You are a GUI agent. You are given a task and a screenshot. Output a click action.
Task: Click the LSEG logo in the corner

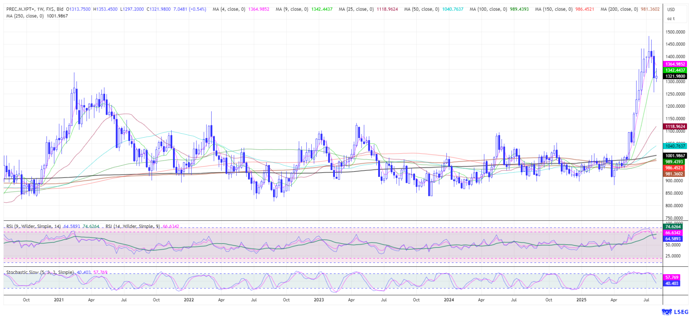(x=672, y=311)
